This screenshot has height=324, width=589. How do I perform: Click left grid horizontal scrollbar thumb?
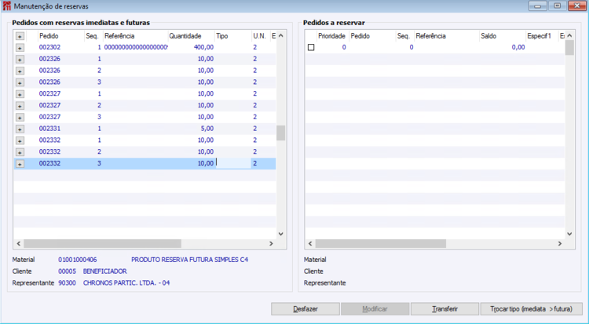(102, 244)
